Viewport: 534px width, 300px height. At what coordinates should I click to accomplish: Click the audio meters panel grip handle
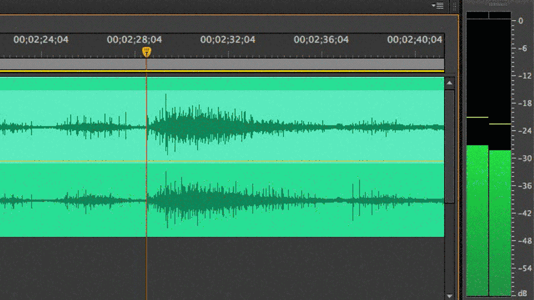[498, 4]
